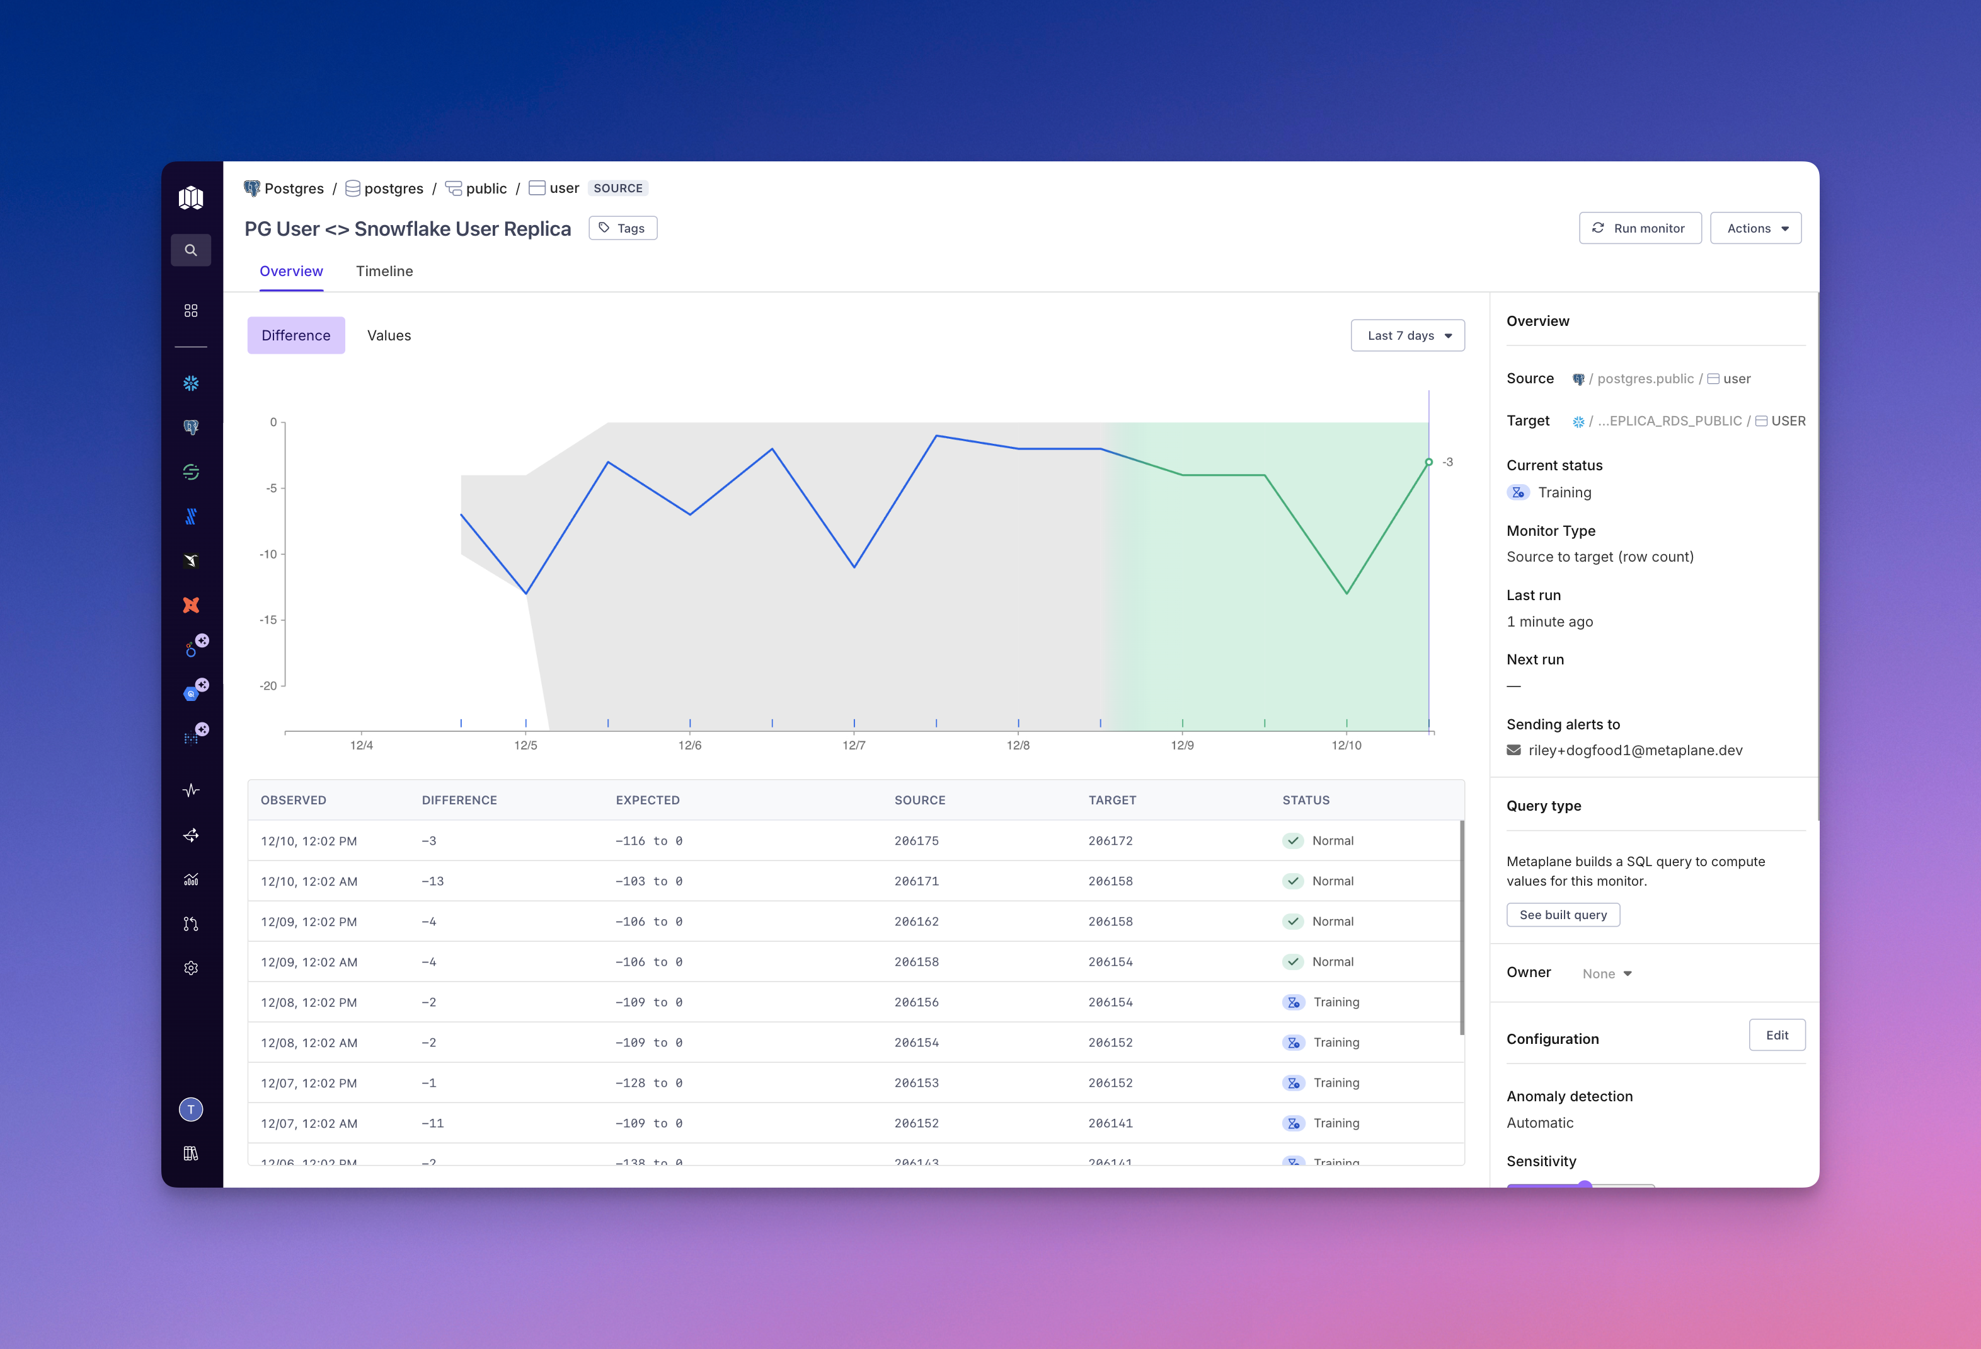The height and width of the screenshot is (1349, 1981).
Task: Click the row observed 12/09, 12:02 PM
Action: click(x=854, y=922)
